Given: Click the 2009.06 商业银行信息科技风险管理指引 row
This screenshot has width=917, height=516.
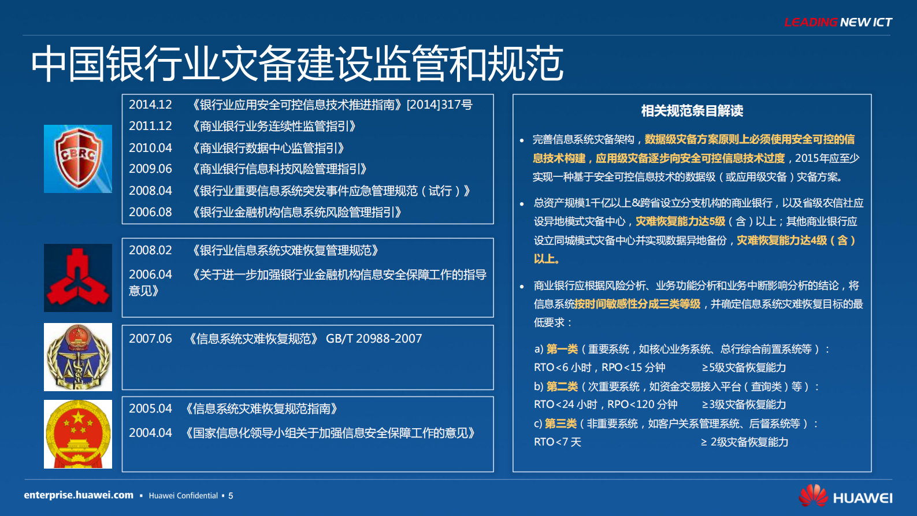Looking at the screenshot, I should pos(248,169).
